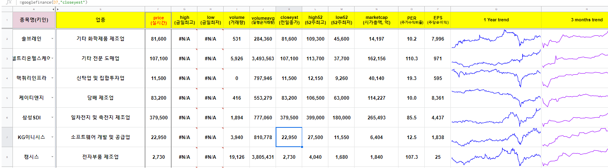608x168 pixels.
Task: Click the 업종 header cell
Action: coord(100,20)
